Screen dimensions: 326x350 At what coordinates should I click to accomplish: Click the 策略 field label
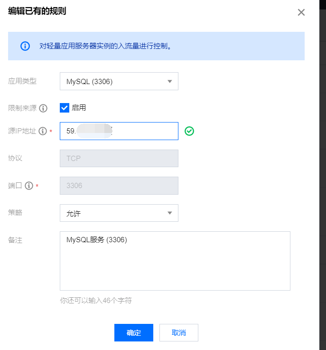(15, 213)
